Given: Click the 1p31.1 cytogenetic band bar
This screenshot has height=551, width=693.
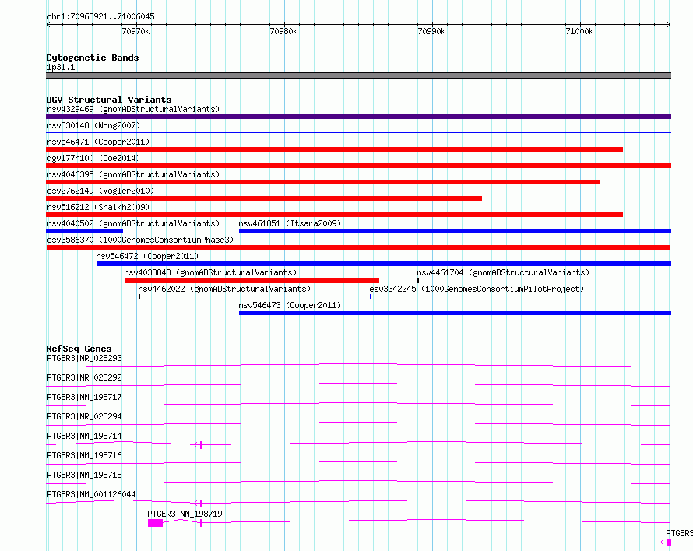Looking at the screenshot, I should tap(358, 75).
